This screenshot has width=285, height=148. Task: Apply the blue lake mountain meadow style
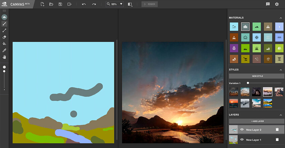pyautogui.click(x=268, y=103)
